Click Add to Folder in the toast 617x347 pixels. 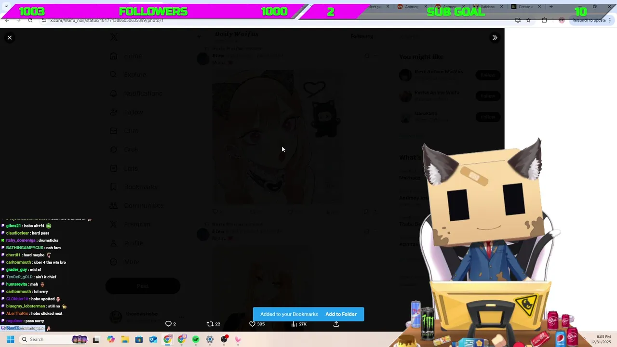pyautogui.click(x=341, y=314)
